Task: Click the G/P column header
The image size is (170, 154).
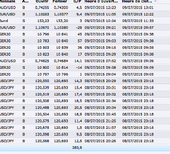Action: click(x=77, y=1)
